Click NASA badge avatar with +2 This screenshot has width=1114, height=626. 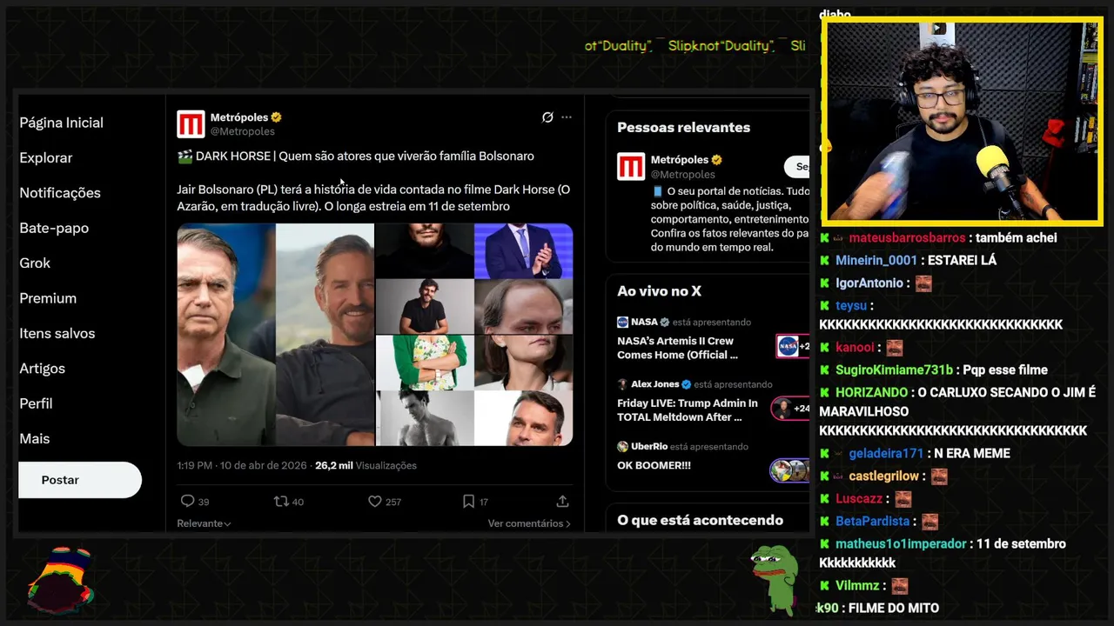point(792,346)
